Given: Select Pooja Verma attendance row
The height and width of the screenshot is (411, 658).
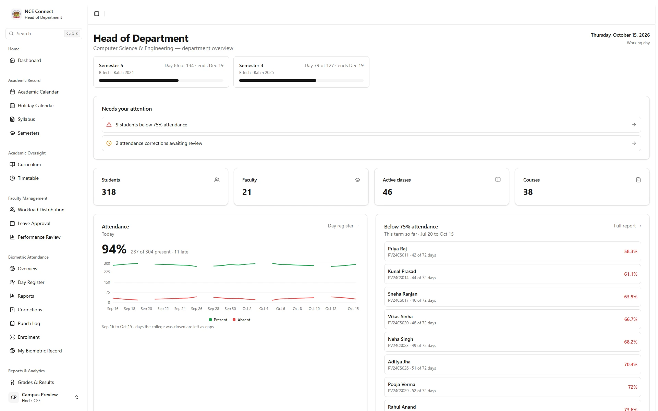Looking at the screenshot, I should coord(512,387).
